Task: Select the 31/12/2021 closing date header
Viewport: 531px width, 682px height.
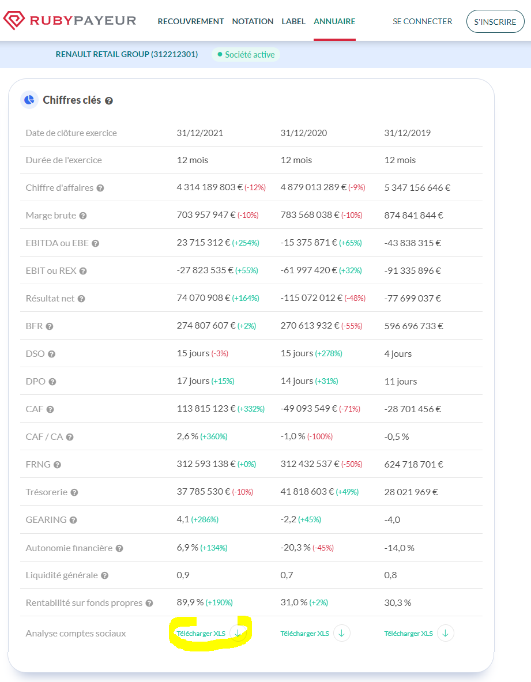Action: [199, 133]
